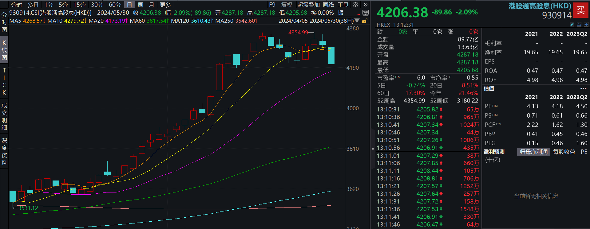This screenshot has height=229, width=590.
Task: Toggle the date range lock icon
Action: pyautogui.click(x=365, y=21)
